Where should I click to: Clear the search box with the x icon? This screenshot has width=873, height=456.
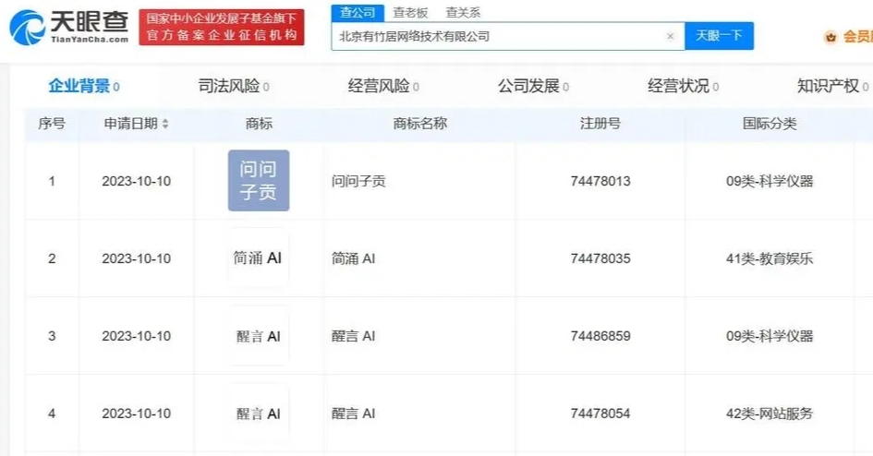click(671, 36)
